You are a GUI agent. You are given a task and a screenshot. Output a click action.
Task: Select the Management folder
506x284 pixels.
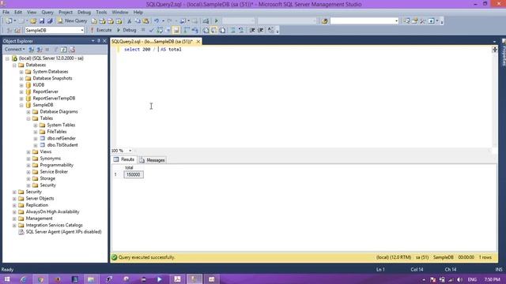39,219
